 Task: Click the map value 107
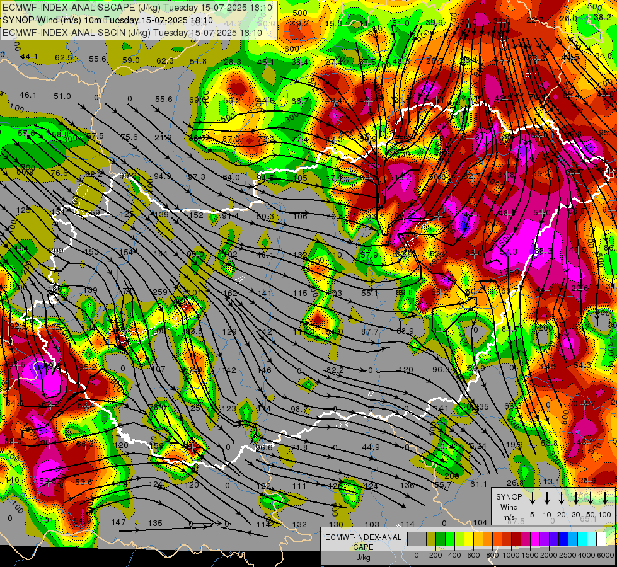point(158,369)
